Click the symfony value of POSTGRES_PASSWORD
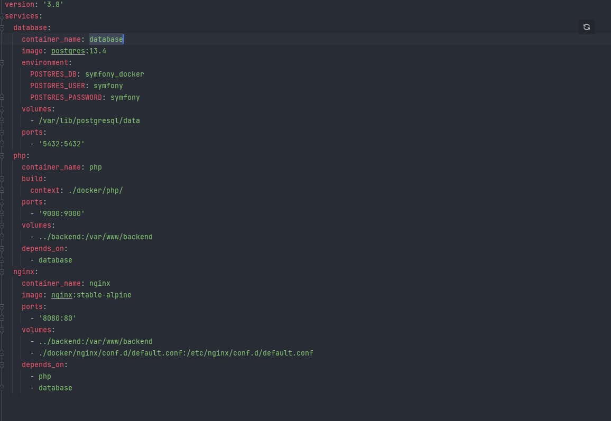 [x=125, y=97]
